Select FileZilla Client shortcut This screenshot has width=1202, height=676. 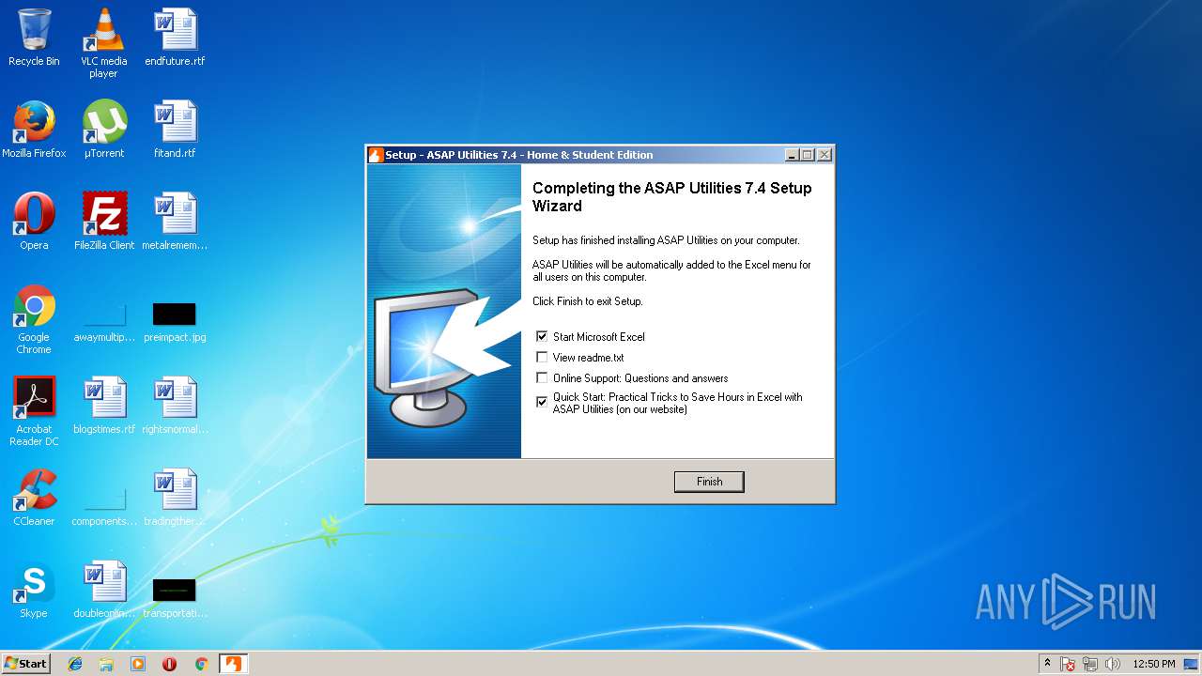click(x=103, y=222)
